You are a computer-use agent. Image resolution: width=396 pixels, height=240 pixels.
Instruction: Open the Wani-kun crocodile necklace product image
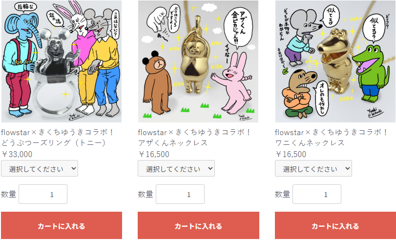pos(335,61)
